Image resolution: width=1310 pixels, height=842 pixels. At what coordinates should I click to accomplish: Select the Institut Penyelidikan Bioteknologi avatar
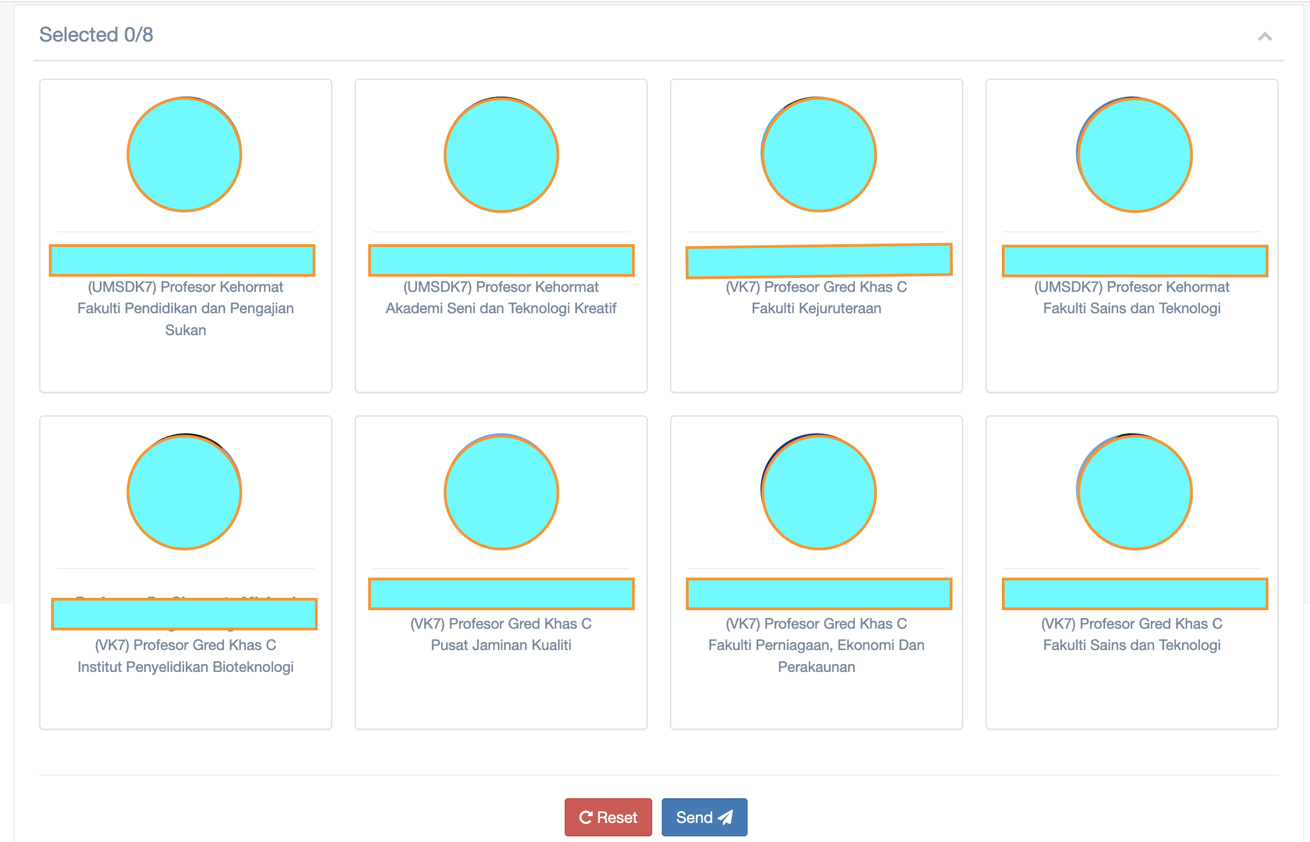click(185, 492)
